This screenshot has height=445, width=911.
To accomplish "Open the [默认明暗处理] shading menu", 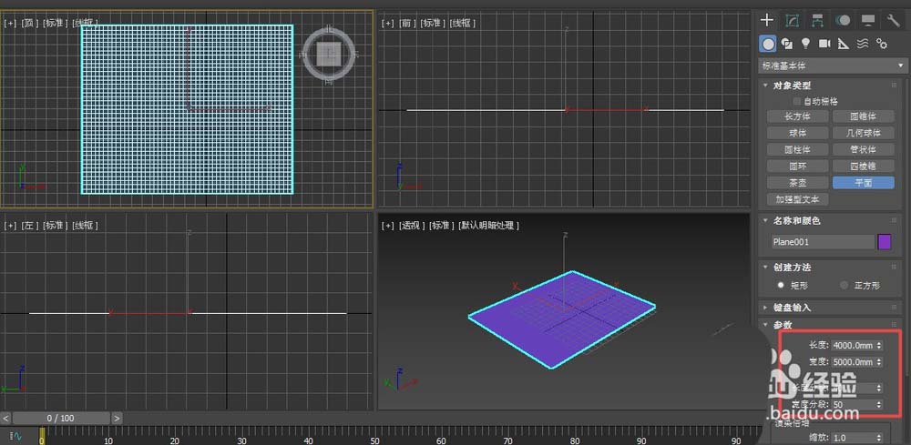I will 488,225.
